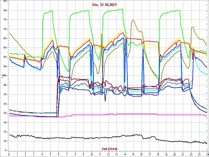Select the 5 value on the temperature axis
The height and width of the screenshot is (157, 209).
pyautogui.click(x=5, y=150)
